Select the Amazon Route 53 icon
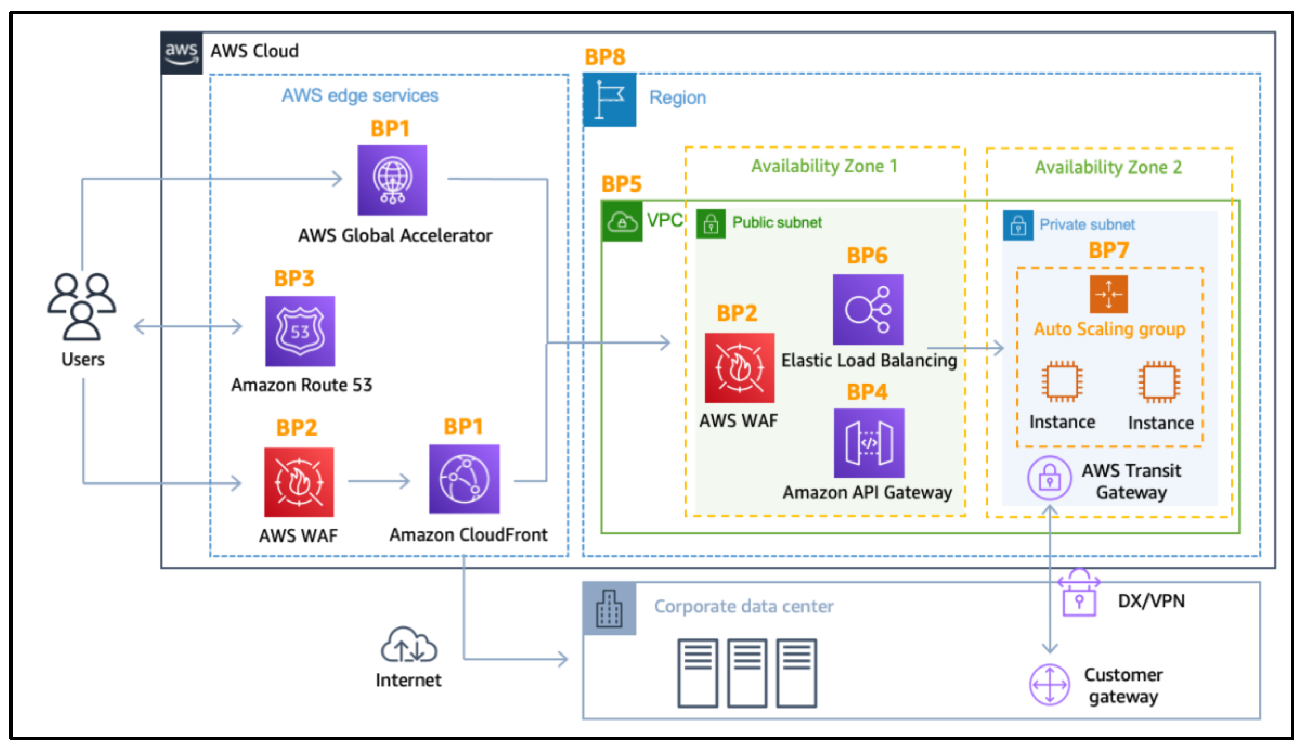Image resolution: width=1302 pixels, height=748 pixels. pyautogui.click(x=300, y=331)
